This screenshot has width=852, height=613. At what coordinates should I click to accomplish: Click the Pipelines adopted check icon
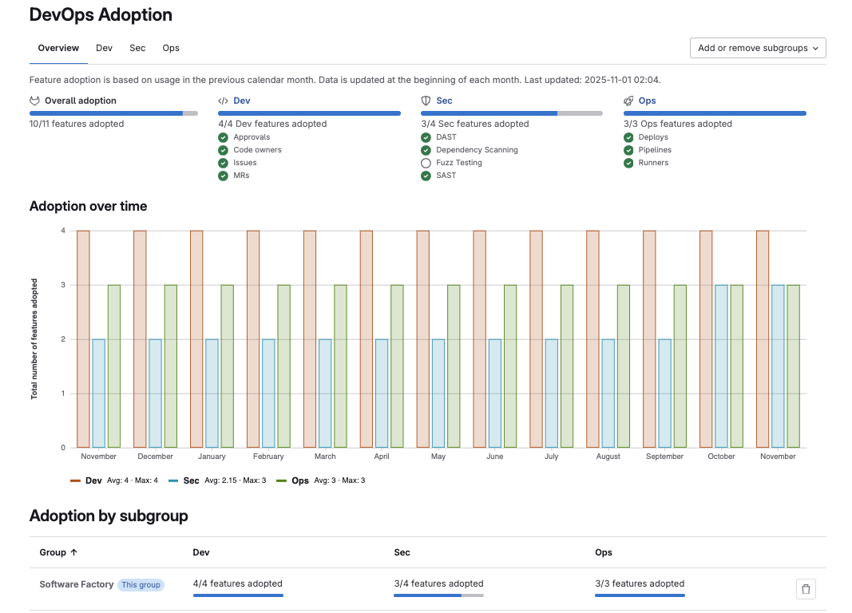(x=628, y=150)
